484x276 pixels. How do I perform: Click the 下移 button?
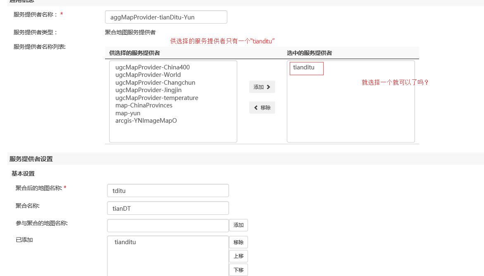[x=238, y=270]
